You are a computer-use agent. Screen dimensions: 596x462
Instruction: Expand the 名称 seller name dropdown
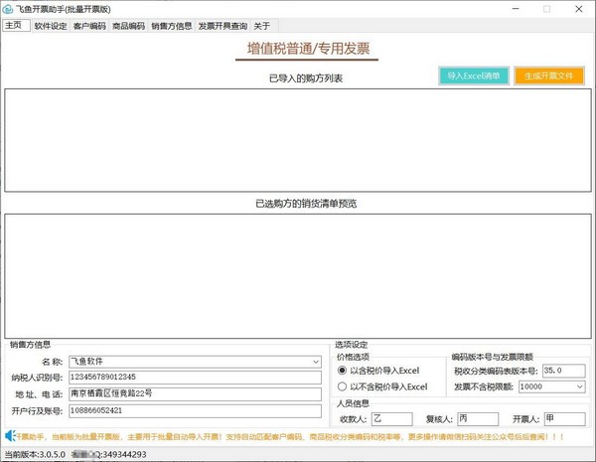314,362
